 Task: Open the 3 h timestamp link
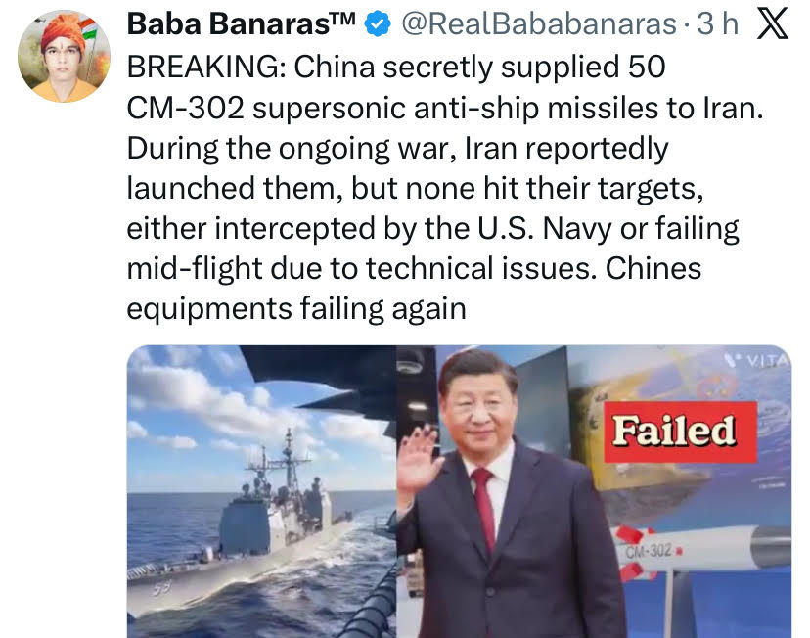click(x=717, y=23)
